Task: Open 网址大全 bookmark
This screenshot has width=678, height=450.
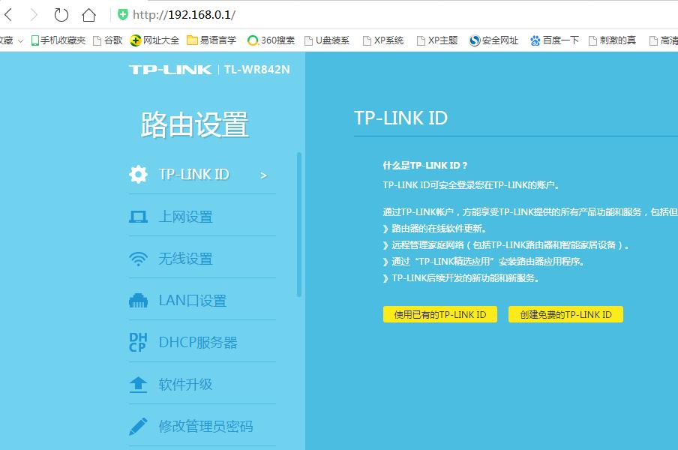Action: (x=154, y=40)
